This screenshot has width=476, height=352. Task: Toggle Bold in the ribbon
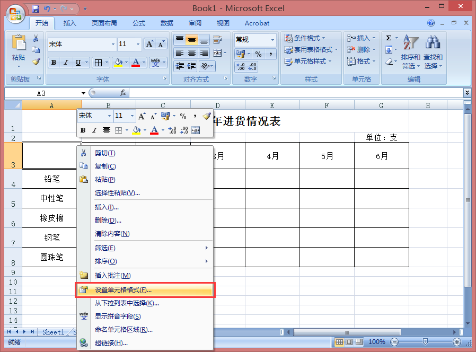(x=54, y=63)
